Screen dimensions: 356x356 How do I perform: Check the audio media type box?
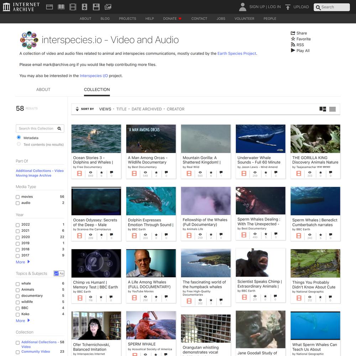pyautogui.click(x=18, y=203)
